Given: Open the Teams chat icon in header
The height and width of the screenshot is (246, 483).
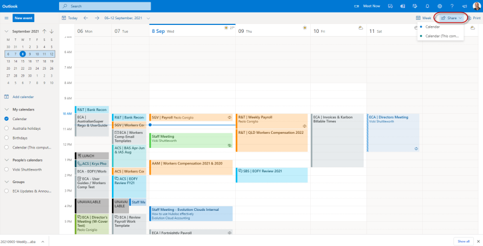Looking at the screenshot, I should 390,6.
